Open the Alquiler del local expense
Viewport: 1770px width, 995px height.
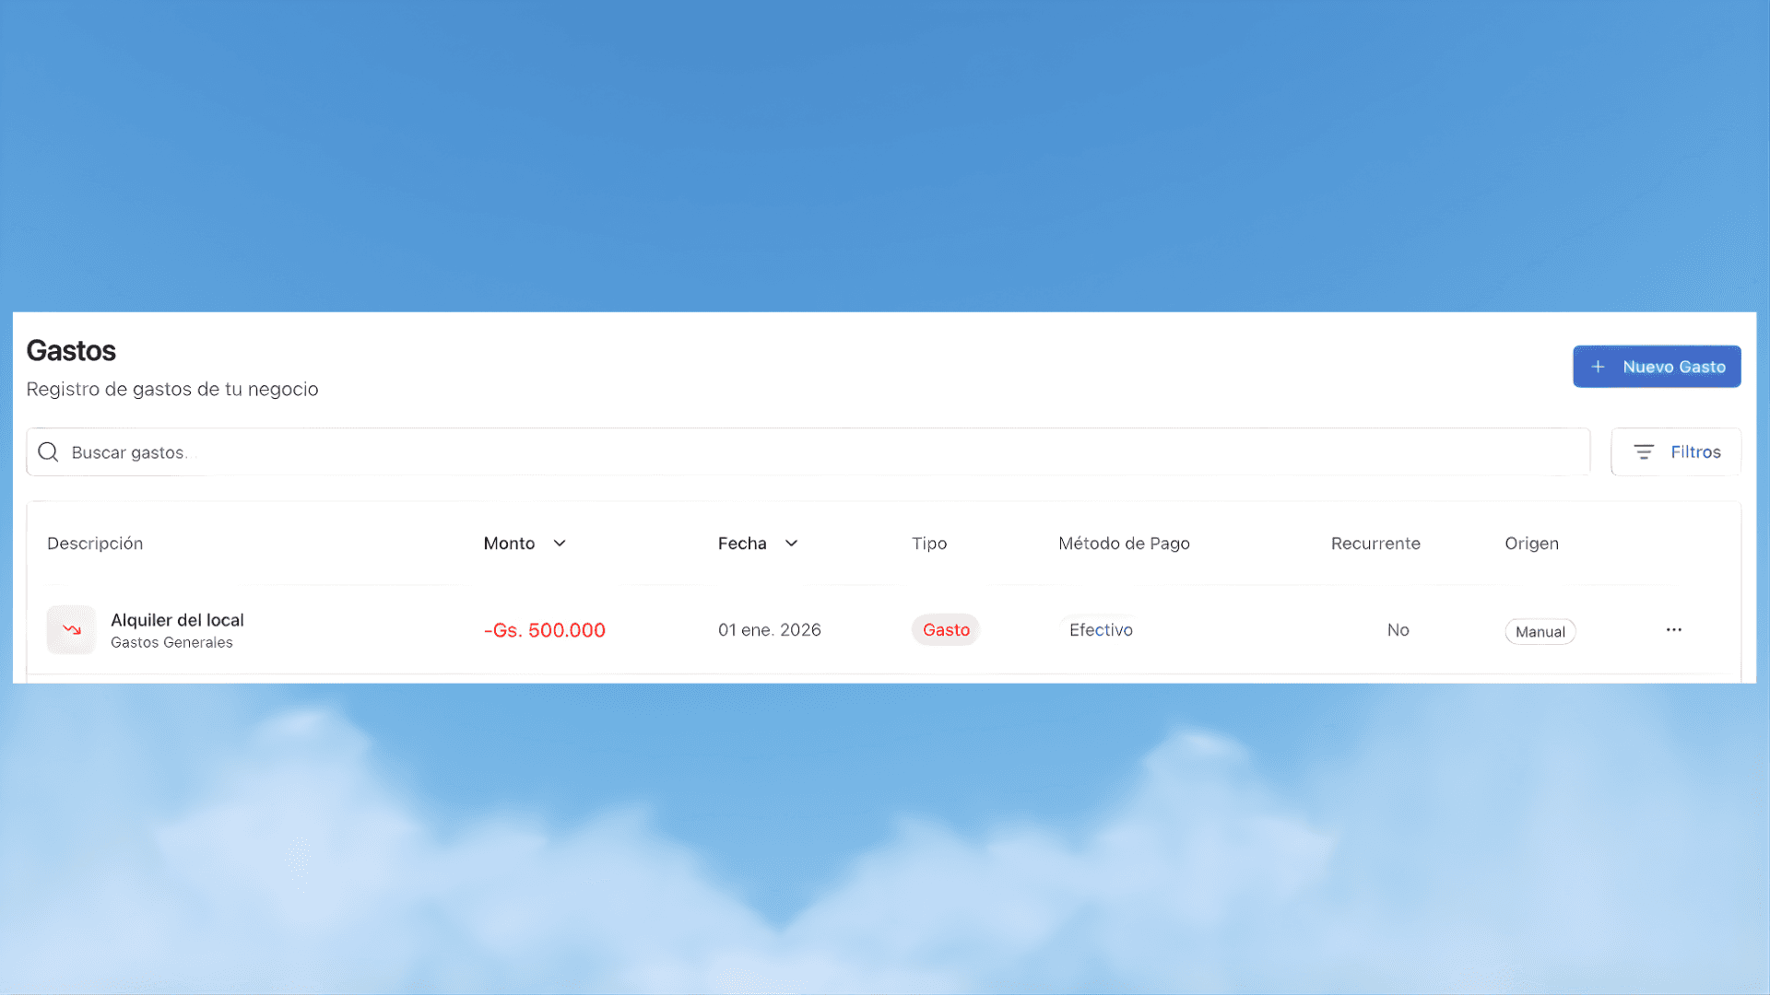click(x=177, y=620)
